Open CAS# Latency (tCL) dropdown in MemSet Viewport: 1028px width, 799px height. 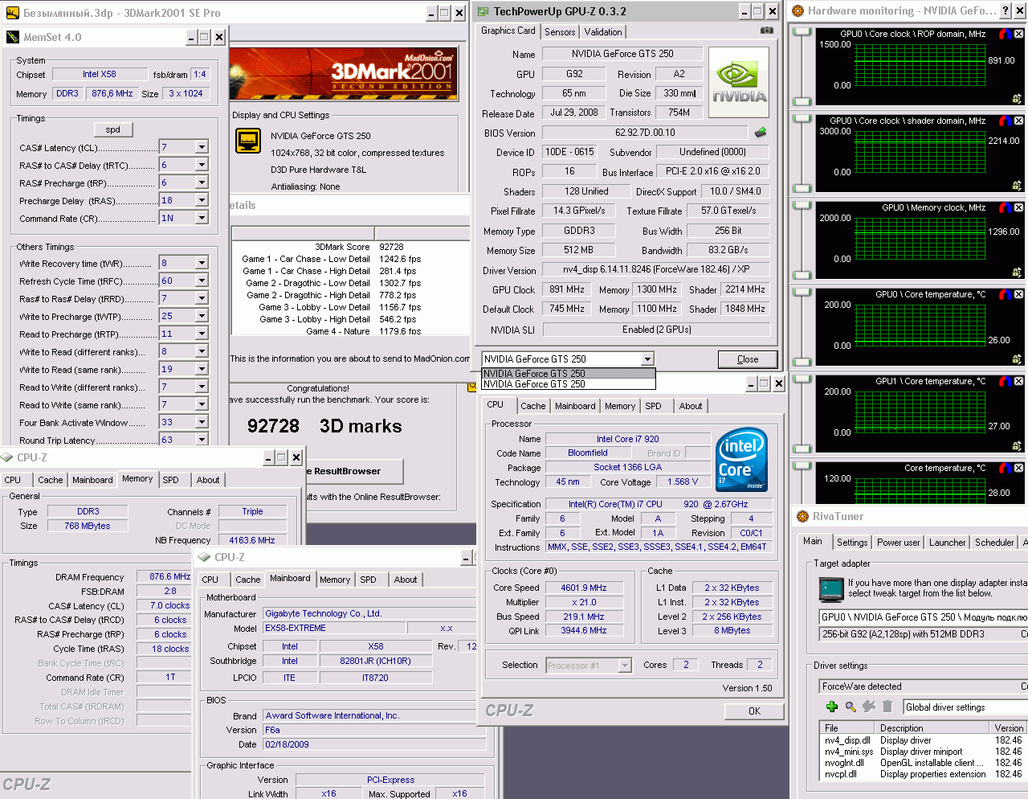202,147
